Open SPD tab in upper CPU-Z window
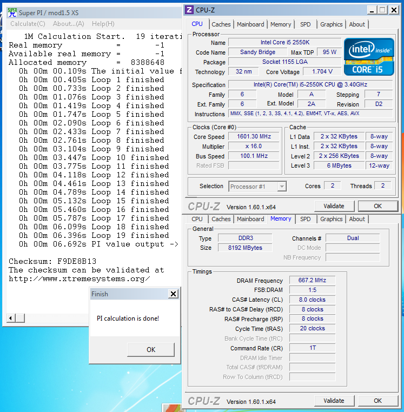The image size is (404, 412). [x=305, y=24]
